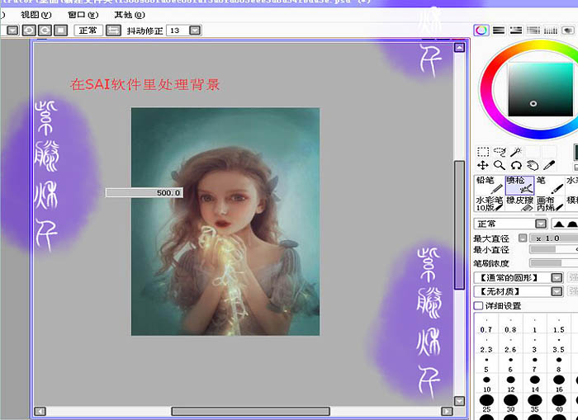Expand the 通常的圆形 brush shape dropdown

tap(557, 277)
